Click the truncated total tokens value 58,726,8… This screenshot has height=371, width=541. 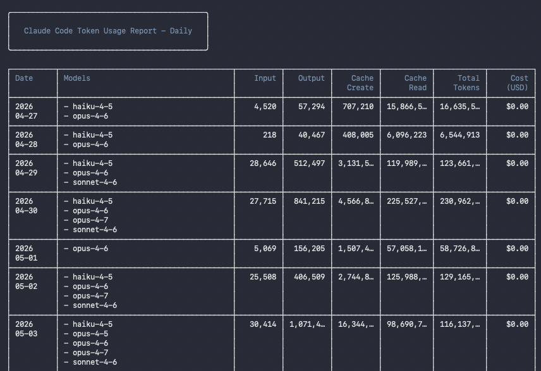pos(460,249)
